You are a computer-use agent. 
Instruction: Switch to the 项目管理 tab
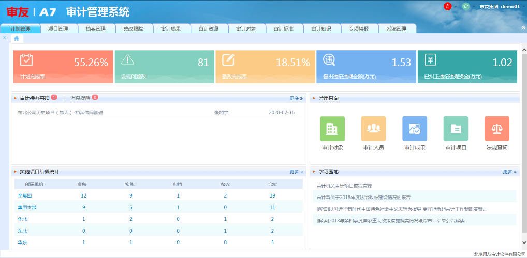click(58, 29)
